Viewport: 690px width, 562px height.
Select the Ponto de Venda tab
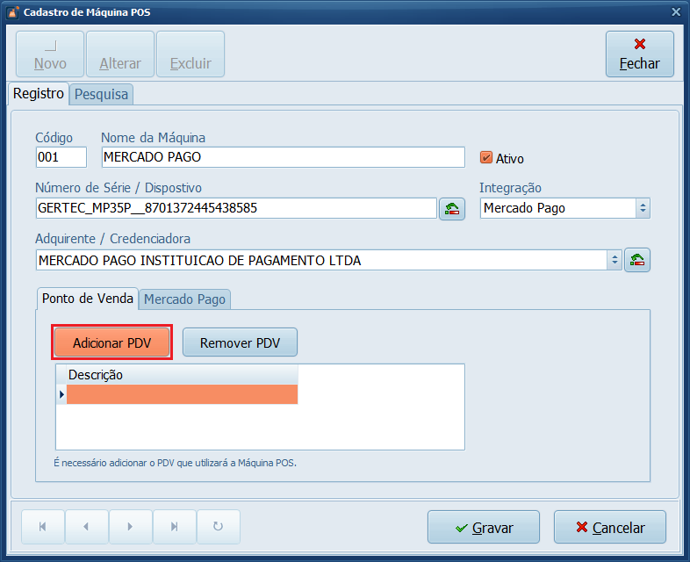[88, 299]
